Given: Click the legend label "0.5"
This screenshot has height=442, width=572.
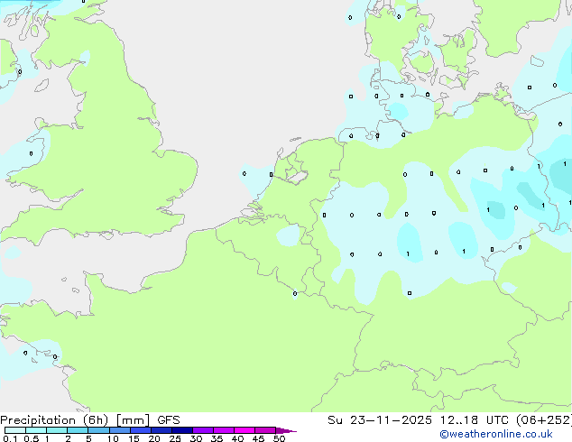Looking at the screenshot, I should tap(32, 438).
